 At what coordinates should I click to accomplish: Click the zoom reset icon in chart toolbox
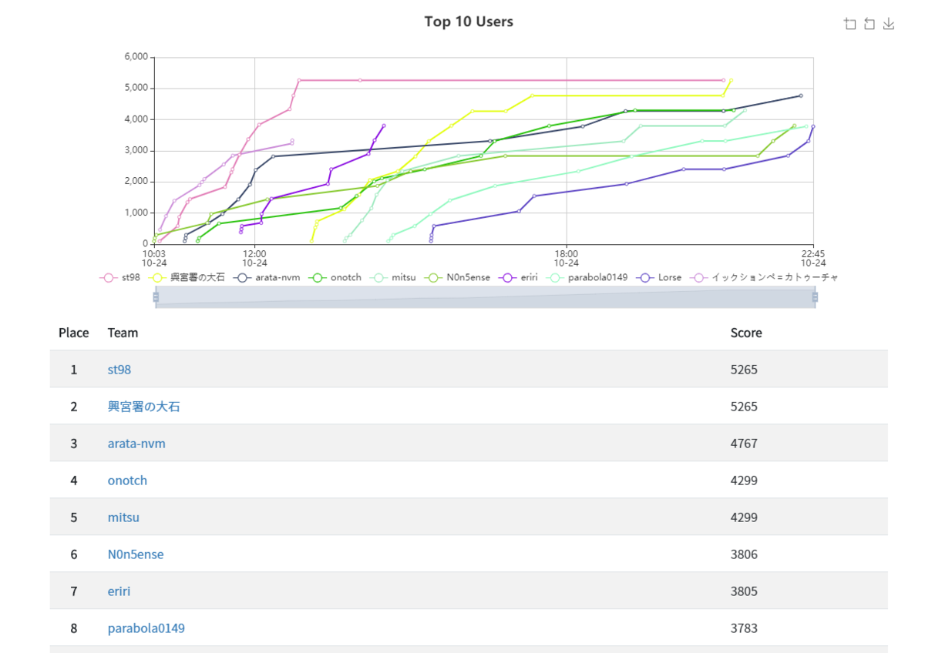869,24
